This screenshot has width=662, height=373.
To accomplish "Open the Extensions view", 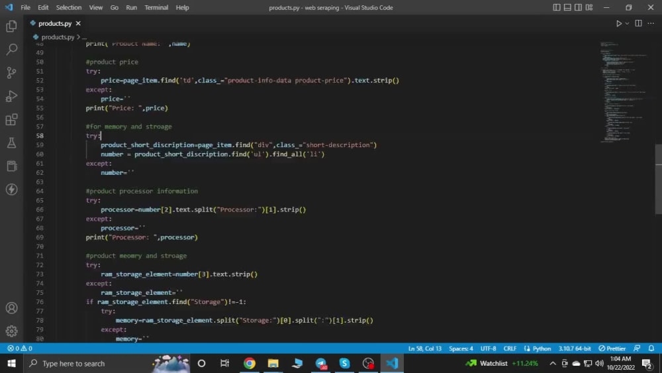I will (11, 119).
